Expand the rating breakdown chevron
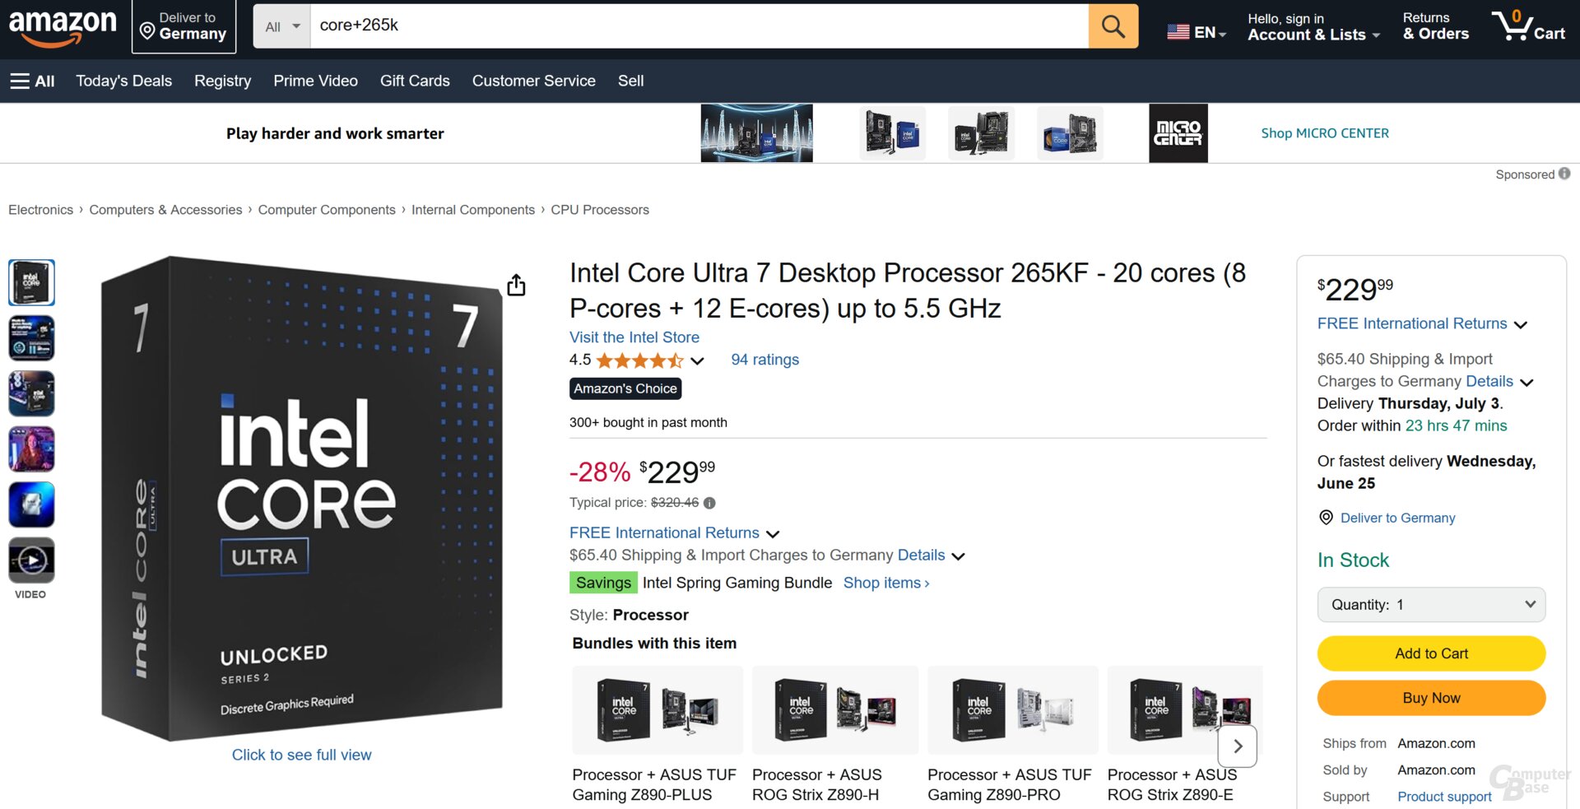Image resolution: width=1580 pixels, height=809 pixels. [x=697, y=361]
